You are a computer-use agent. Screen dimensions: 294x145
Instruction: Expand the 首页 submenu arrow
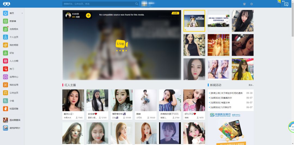click(22, 13)
